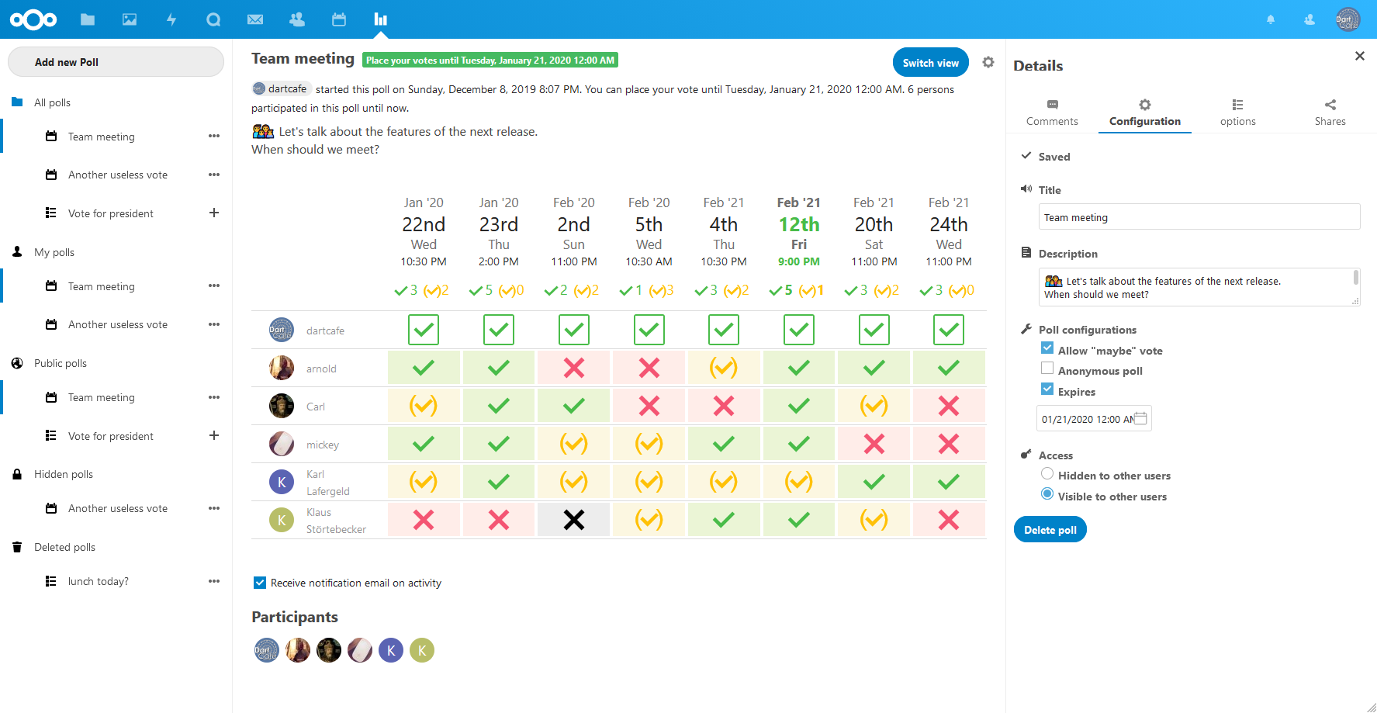Open the Mail envelope icon
The height and width of the screenshot is (713, 1377).
pyautogui.click(x=255, y=19)
